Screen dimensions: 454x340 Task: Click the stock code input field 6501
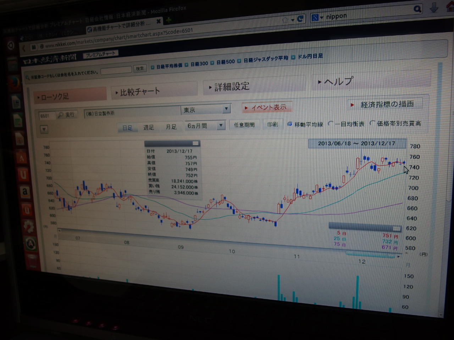46,116
